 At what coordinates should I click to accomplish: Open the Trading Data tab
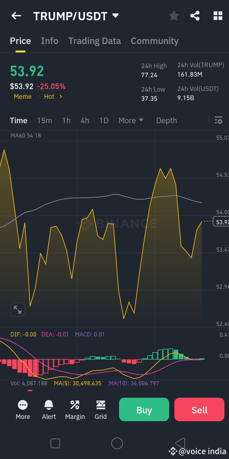[94, 41]
